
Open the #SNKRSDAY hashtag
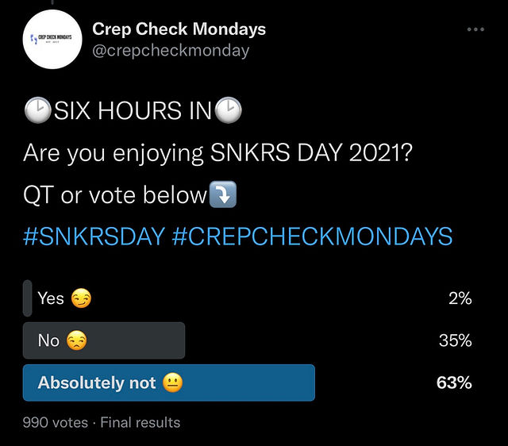click(x=94, y=236)
